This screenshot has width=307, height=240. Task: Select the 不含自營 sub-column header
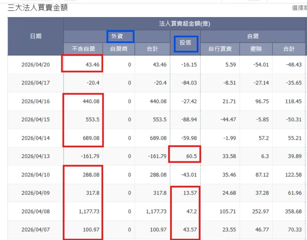pos(83,49)
